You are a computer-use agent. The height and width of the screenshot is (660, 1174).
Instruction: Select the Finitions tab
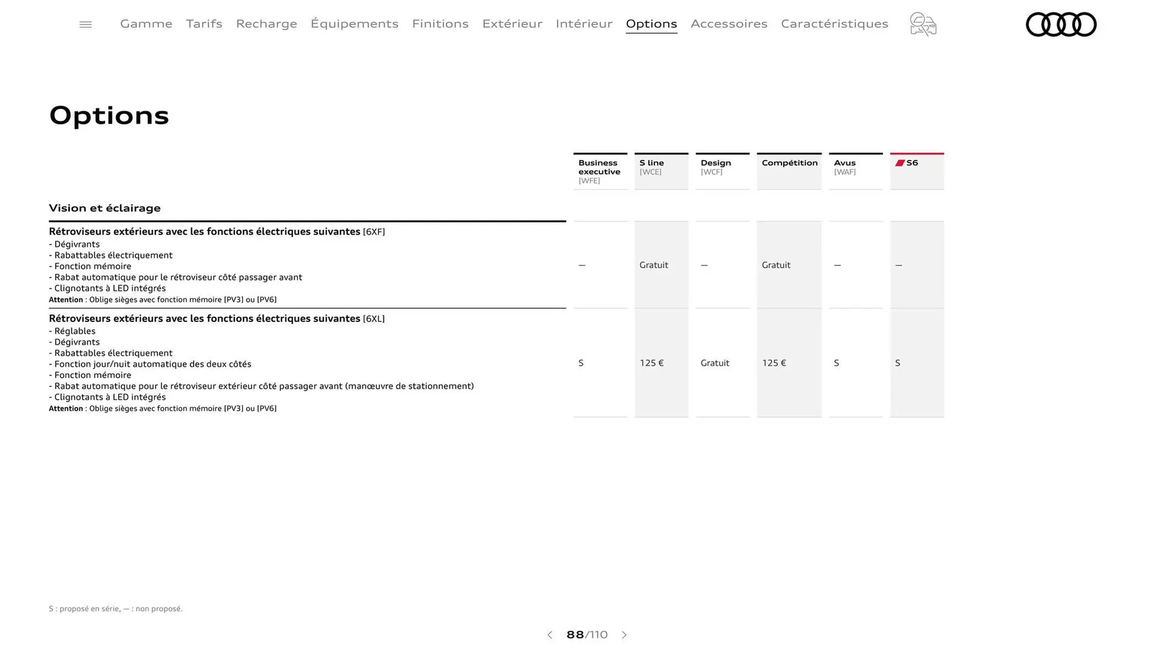pyautogui.click(x=440, y=24)
